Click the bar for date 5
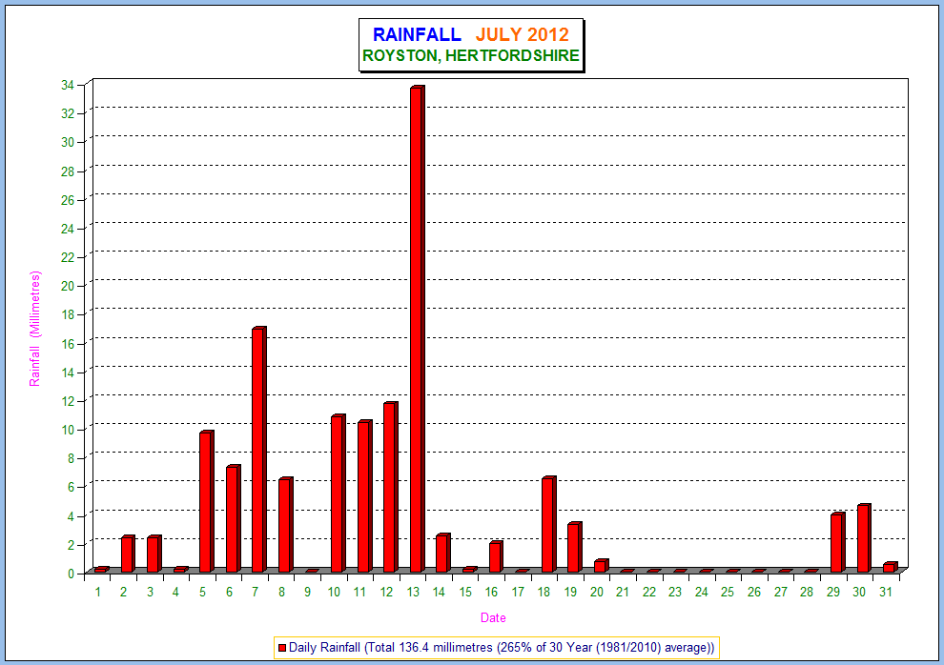 click(207, 501)
